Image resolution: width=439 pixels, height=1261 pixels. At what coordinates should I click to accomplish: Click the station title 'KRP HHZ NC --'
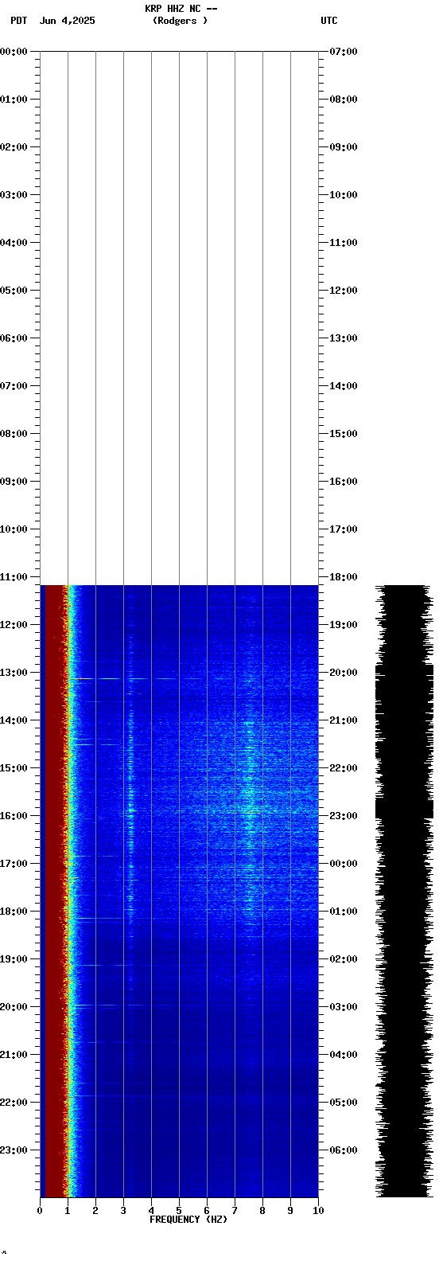pyautogui.click(x=181, y=9)
